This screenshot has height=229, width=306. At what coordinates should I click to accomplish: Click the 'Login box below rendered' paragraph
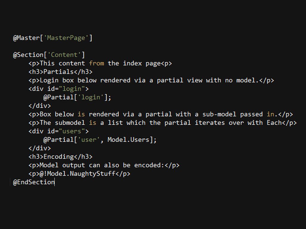pyautogui.click(x=151, y=80)
